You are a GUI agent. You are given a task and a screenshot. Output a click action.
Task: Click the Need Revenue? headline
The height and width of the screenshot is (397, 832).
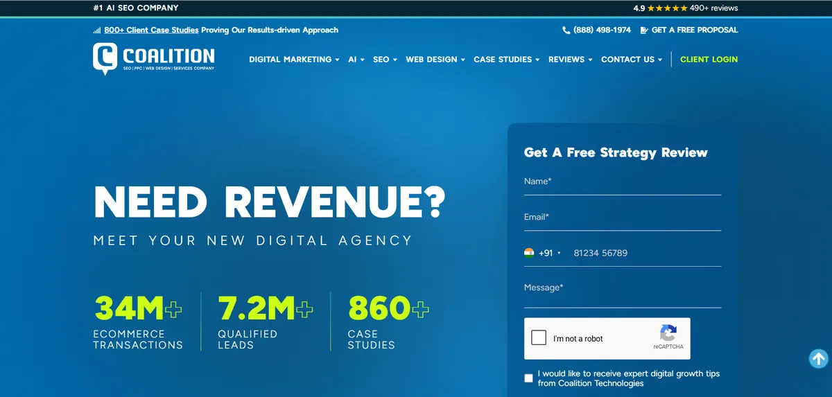(270, 202)
